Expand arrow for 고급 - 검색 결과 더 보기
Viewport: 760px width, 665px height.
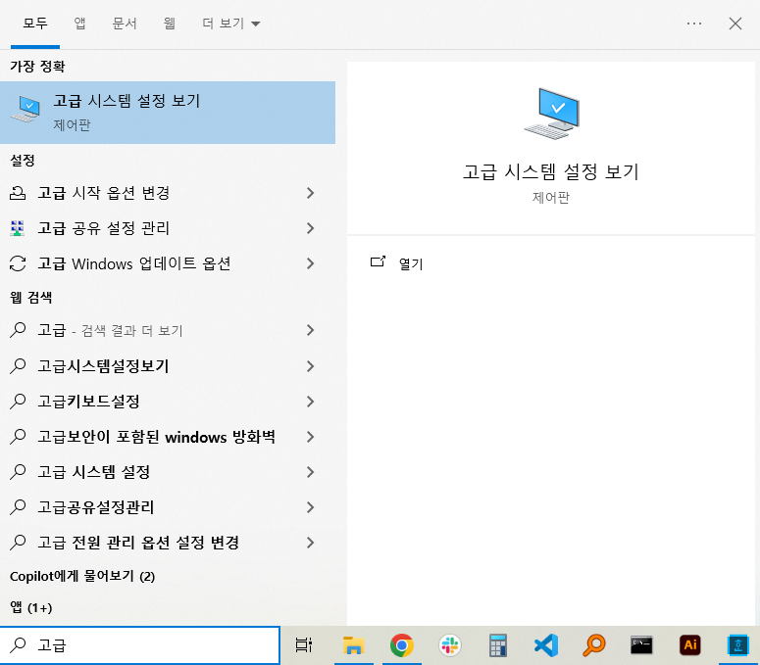pos(311,331)
